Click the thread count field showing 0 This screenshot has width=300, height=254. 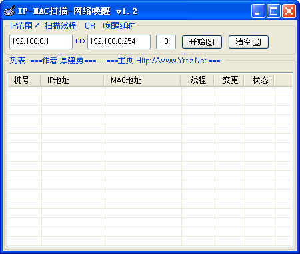pos(166,41)
